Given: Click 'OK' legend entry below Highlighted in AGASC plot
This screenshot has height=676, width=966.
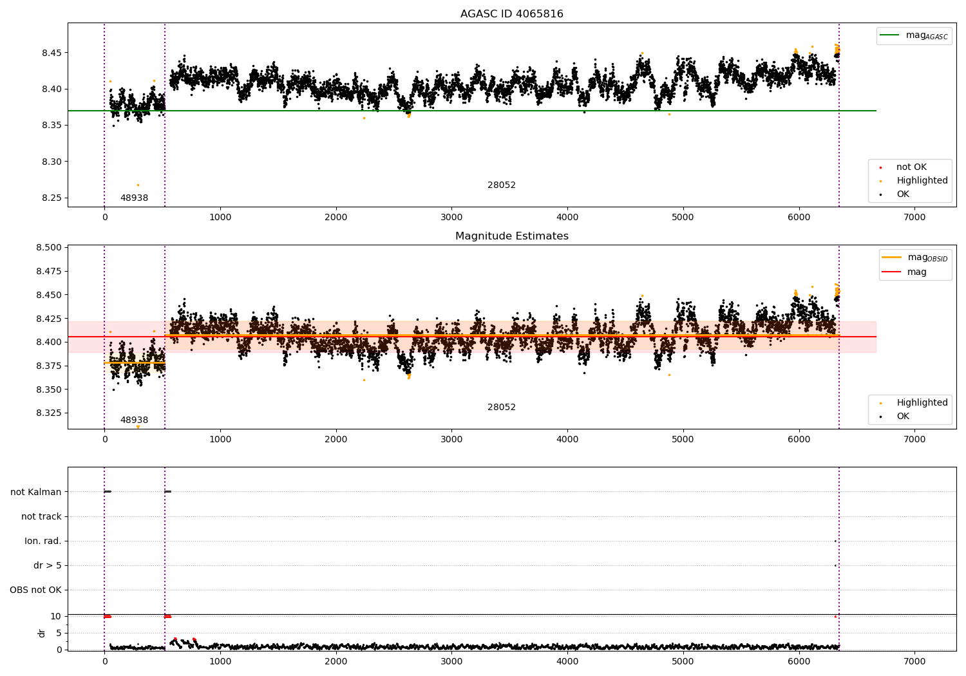Looking at the screenshot, I should tap(903, 194).
